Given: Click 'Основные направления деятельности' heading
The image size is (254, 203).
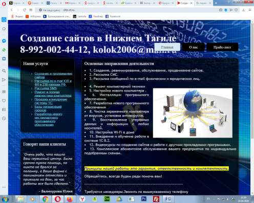Looking at the screenshot, I should coord(119,63).
